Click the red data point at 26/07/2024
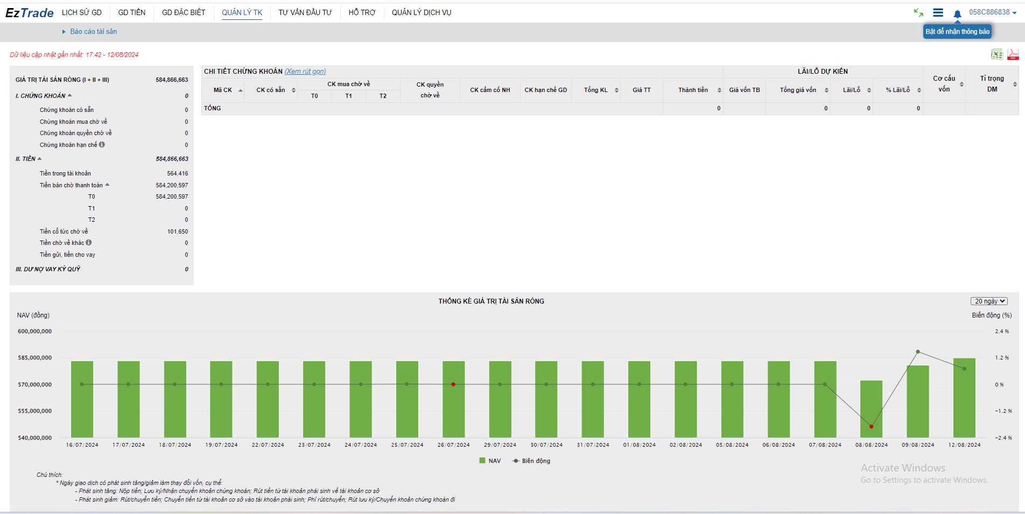Viewport: 1025px width, 514px height. (x=453, y=384)
